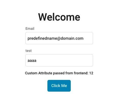Click the blue Click Me button
This screenshot has width=124, height=99.
coord(59,86)
